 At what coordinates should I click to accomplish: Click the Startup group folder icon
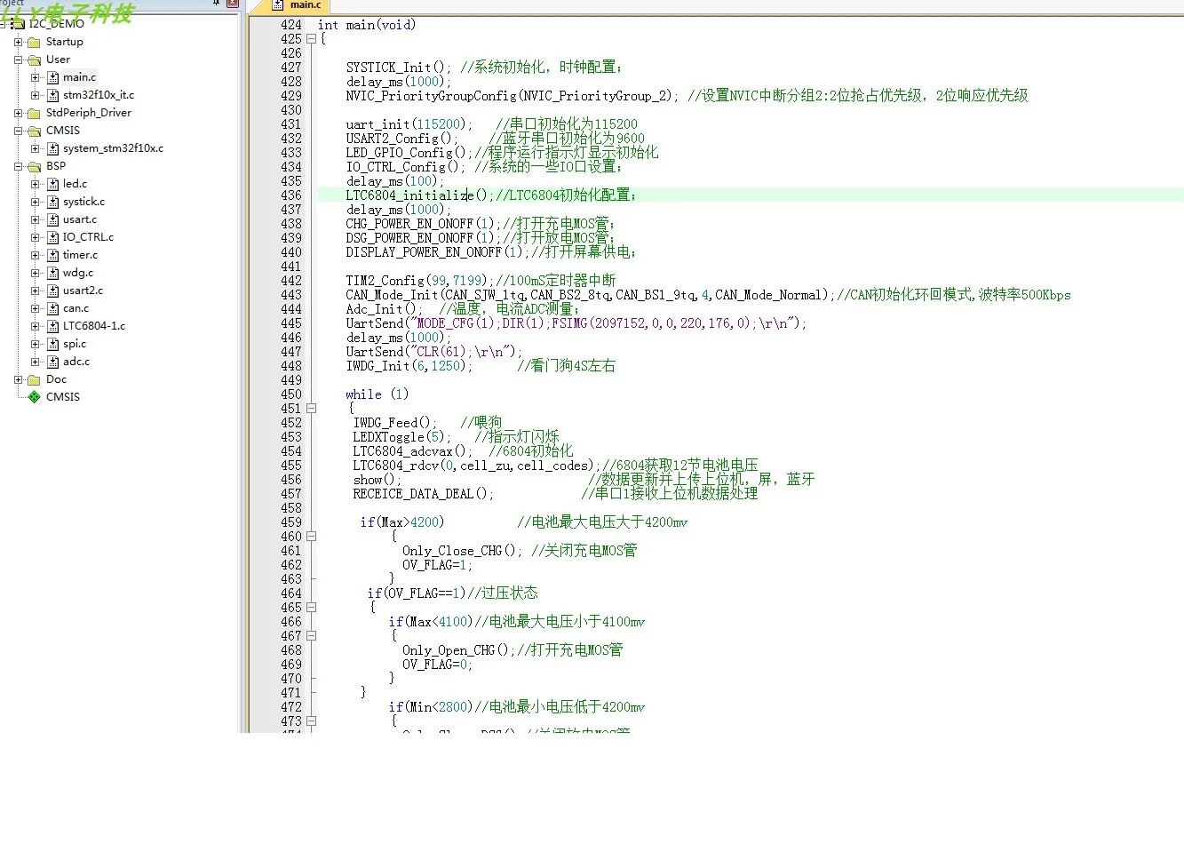tap(34, 42)
